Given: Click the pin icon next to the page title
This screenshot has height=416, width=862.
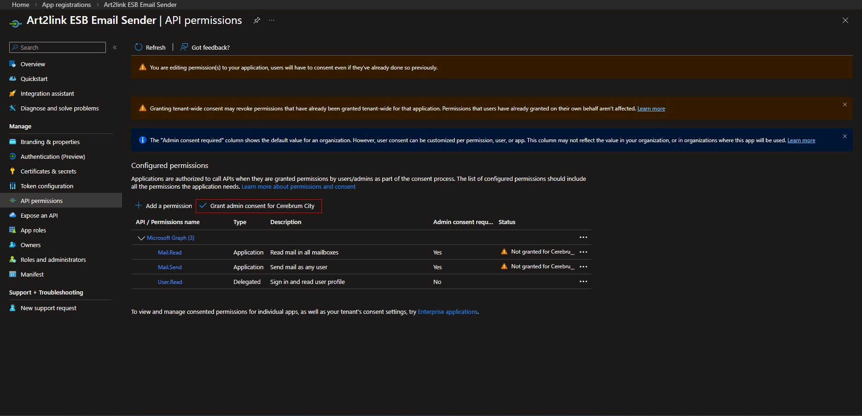Looking at the screenshot, I should (x=257, y=20).
